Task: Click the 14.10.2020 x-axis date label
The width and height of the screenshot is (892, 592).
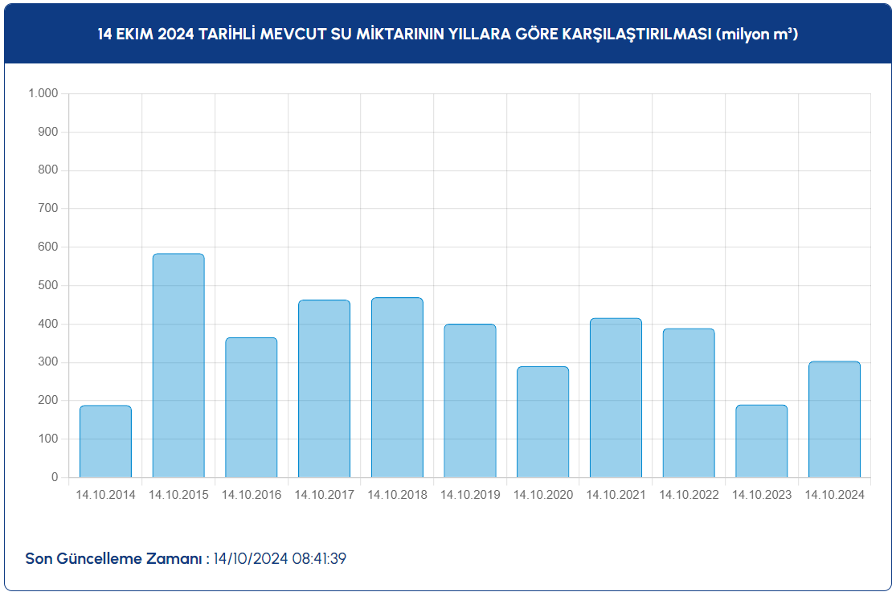Action: pos(543,495)
